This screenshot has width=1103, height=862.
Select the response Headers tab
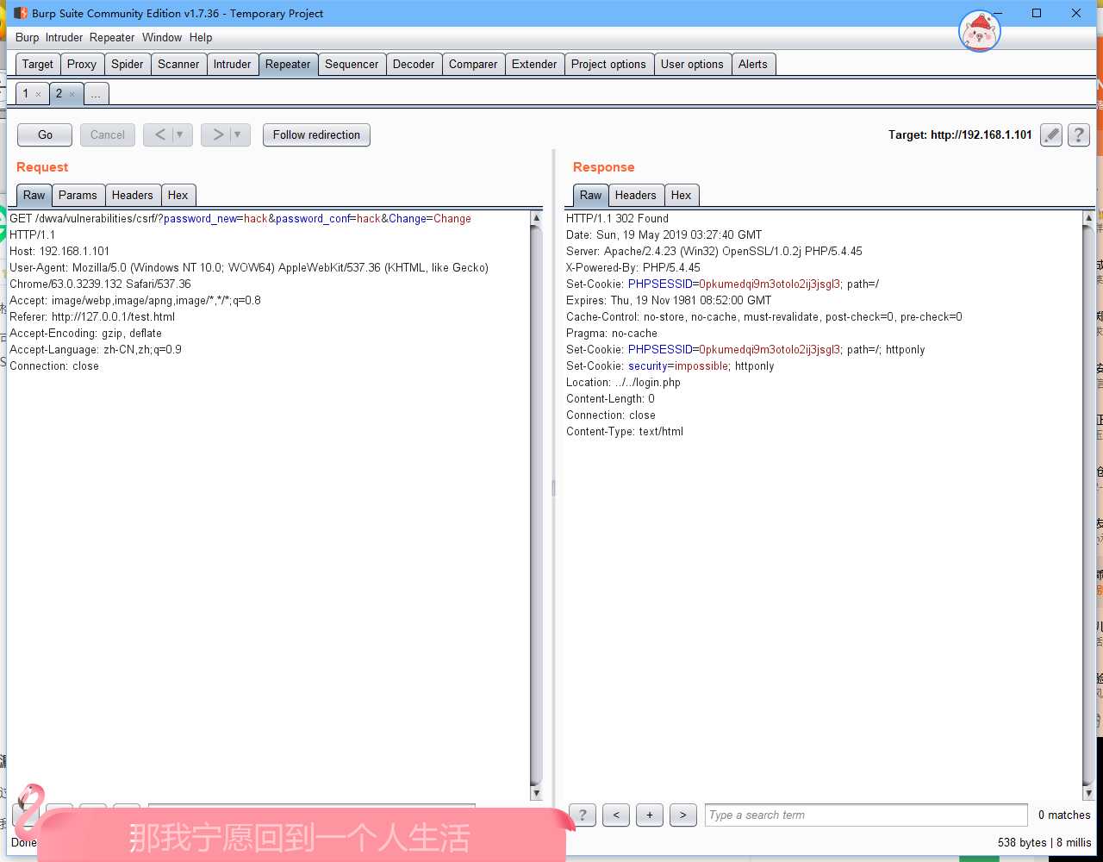[x=636, y=195]
